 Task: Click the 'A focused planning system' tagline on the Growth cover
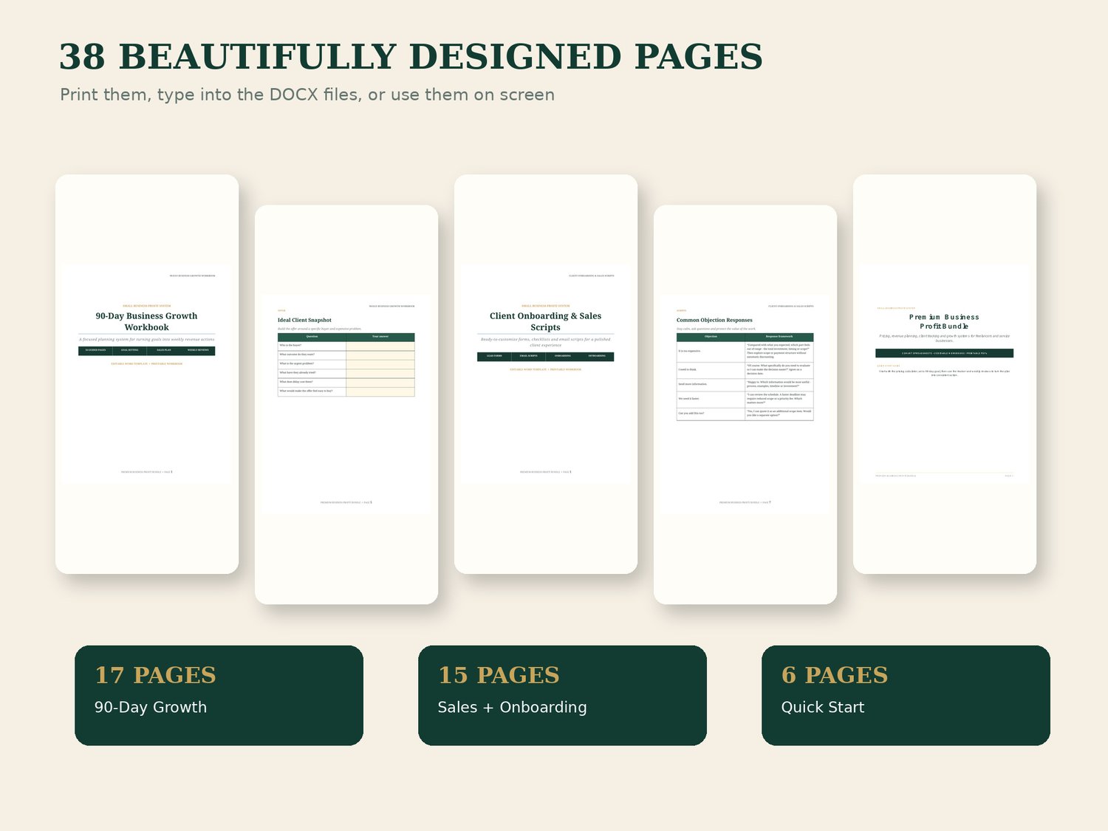[x=146, y=340]
